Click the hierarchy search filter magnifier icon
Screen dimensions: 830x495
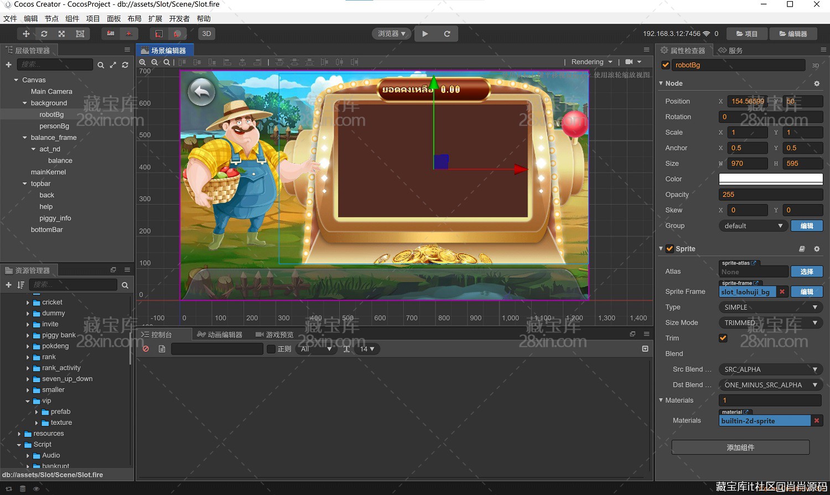click(101, 65)
